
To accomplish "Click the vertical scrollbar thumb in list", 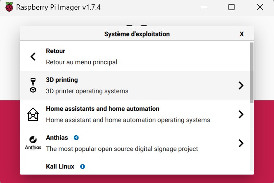I will (x=251, y=73).
